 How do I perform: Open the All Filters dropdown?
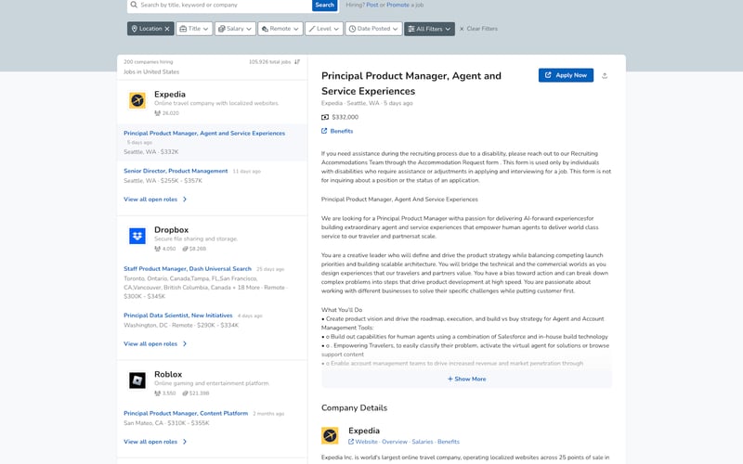coord(429,29)
